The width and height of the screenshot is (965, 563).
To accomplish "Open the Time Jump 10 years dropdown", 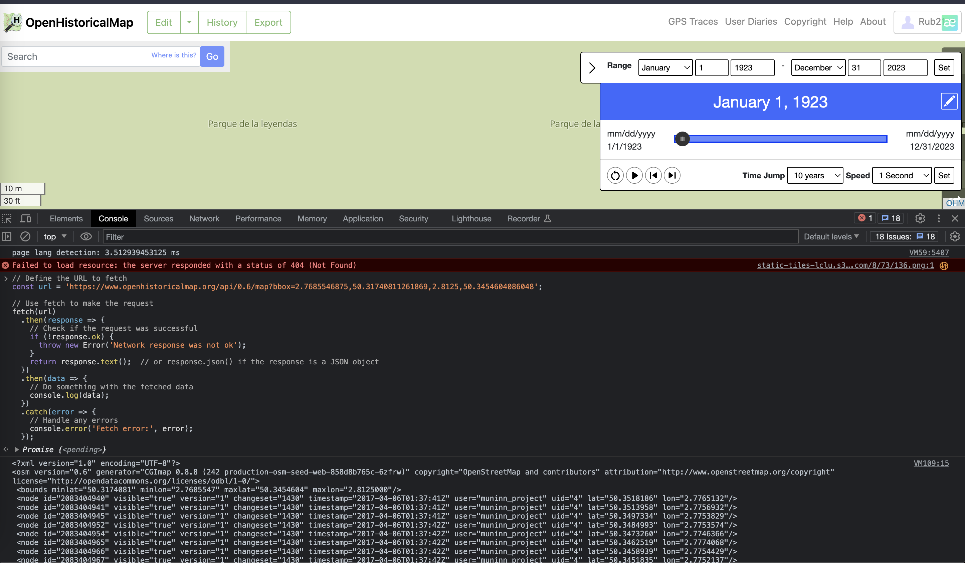I will click(815, 175).
